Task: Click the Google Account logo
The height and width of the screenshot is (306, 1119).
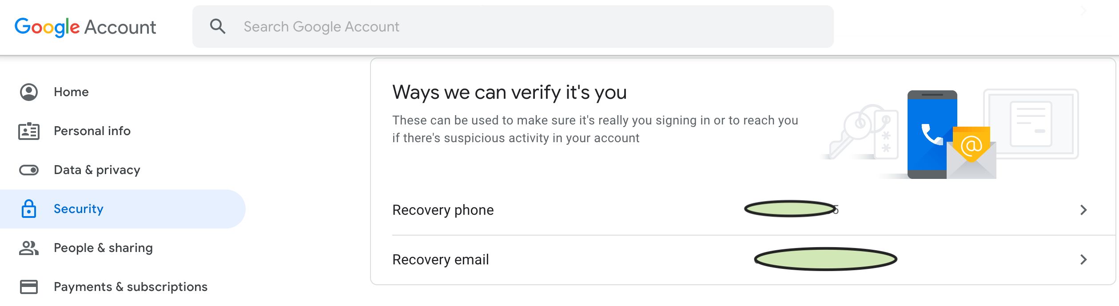Action: (85, 27)
